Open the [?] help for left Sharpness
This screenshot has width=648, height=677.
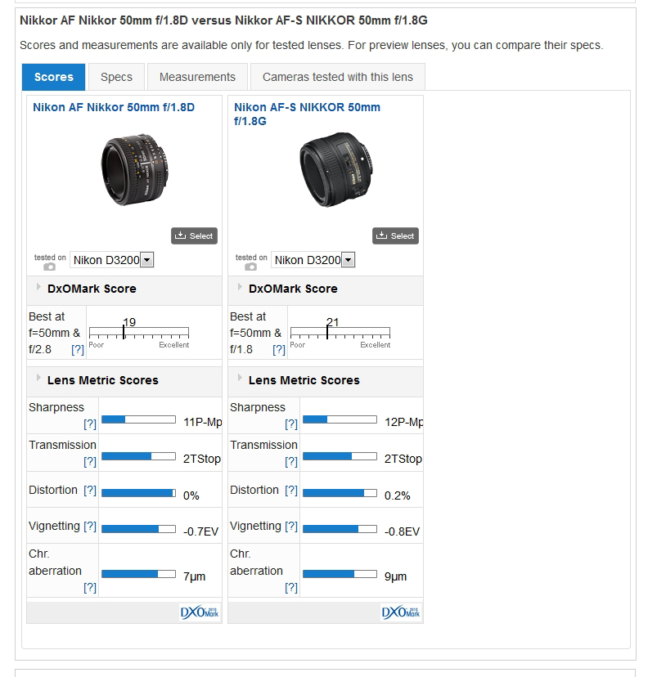pyautogui.click(x=90, y=424)
